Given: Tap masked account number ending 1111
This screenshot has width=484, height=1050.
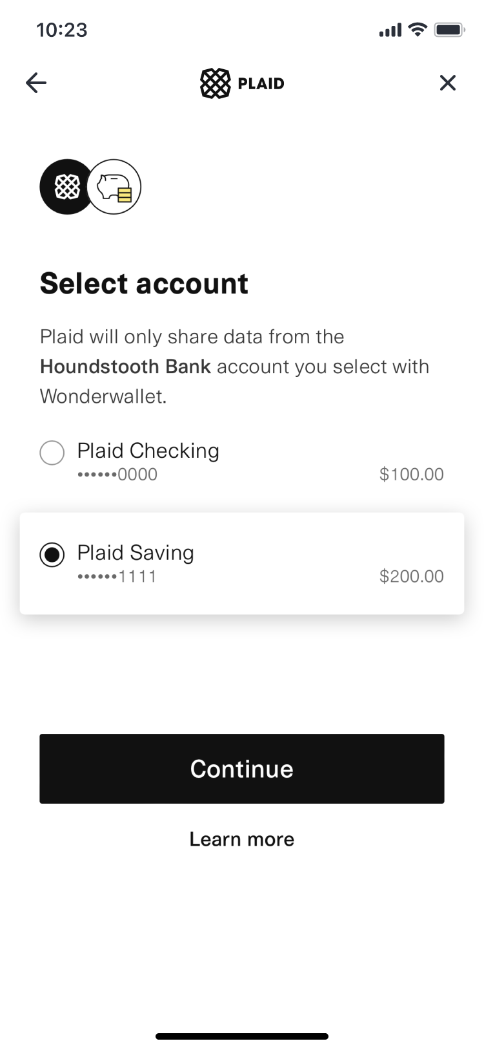Looking at the screenshot, I should [x=117, y=577].
